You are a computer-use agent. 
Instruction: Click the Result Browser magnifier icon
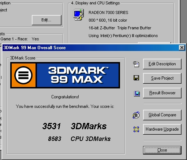point(137,94)
